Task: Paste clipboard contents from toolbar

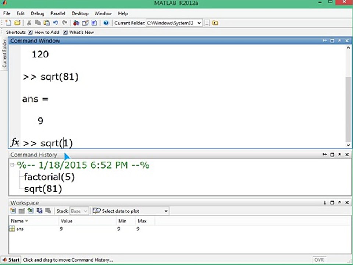Action: (47, 23)
